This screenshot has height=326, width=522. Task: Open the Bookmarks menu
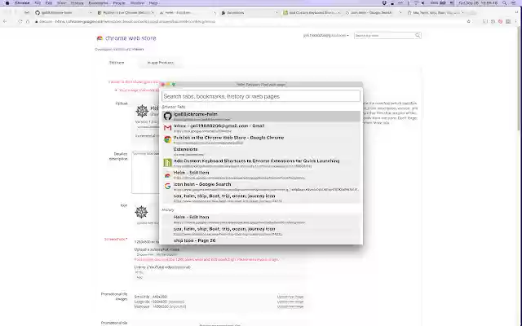[98, 3]
